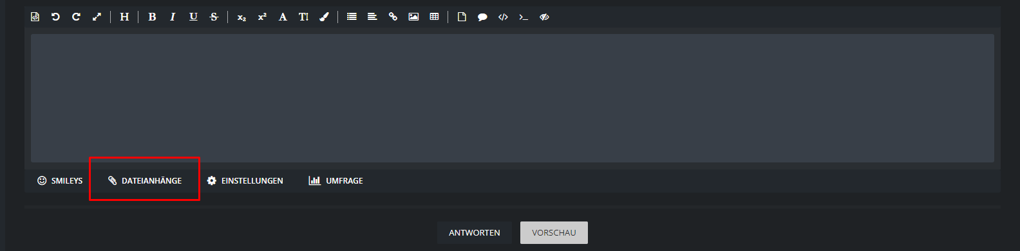Open the font family dropdown

(x=283, y=17)
